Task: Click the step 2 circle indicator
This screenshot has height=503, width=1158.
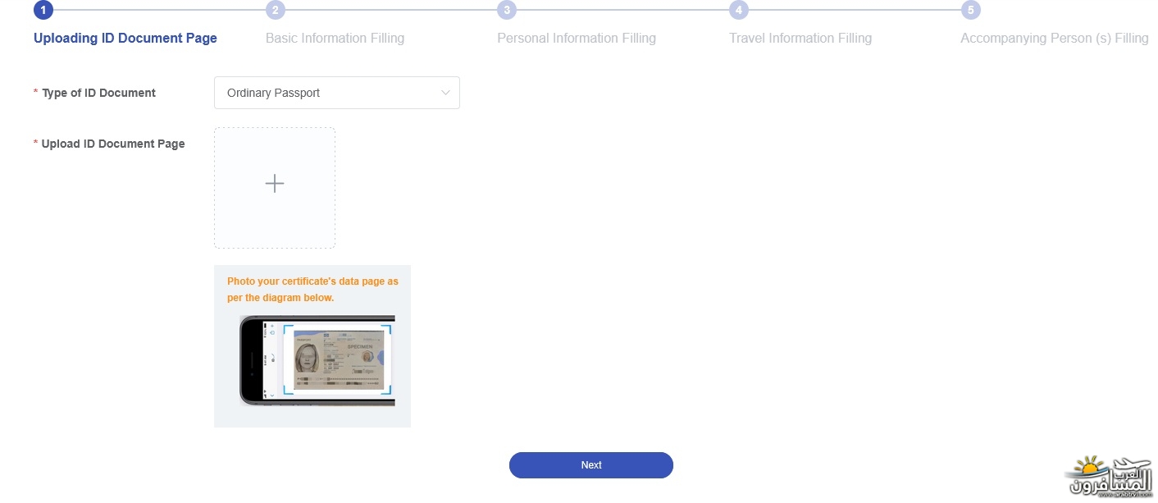Action: tap(276, 10)
